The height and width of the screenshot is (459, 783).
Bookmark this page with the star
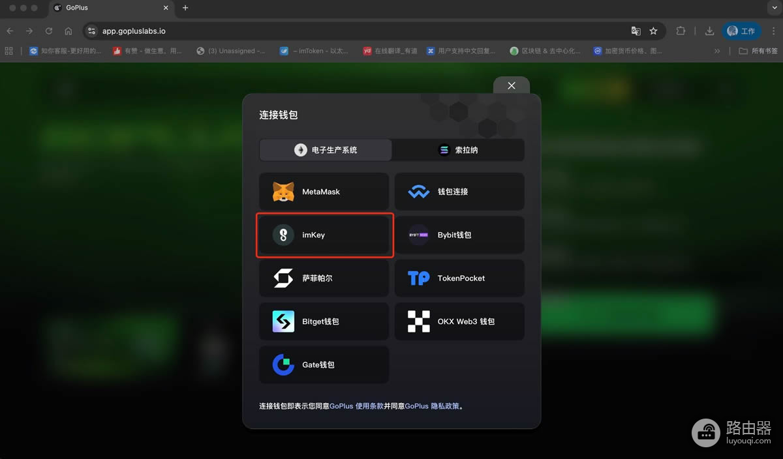[653, 31]
